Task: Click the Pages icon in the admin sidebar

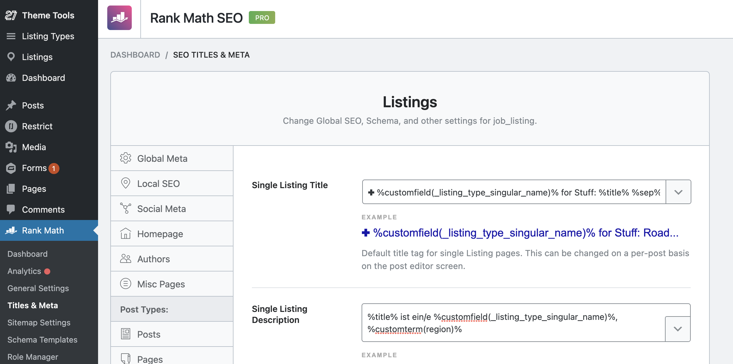Action: [x=11, y=189]
